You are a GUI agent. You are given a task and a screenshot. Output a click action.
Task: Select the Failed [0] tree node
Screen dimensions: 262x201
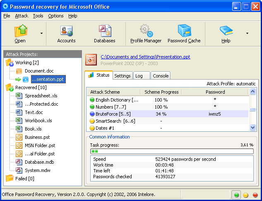point(25,179)
